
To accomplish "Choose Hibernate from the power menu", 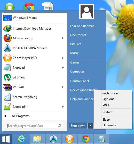I will [109, 125].
